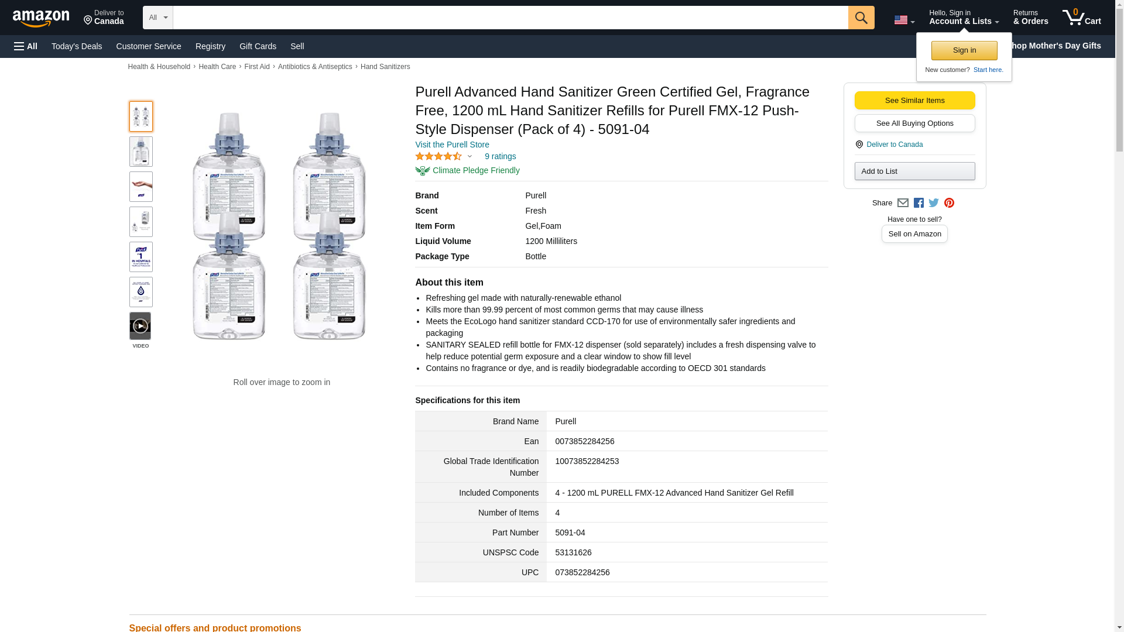1124x632 pixels.
Task: Open the language flag dropdown
Action: pos(904,20)
